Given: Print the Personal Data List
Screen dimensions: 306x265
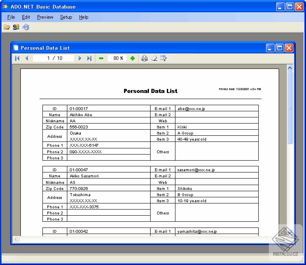Looking at the screenshot, I should (144, 58).
